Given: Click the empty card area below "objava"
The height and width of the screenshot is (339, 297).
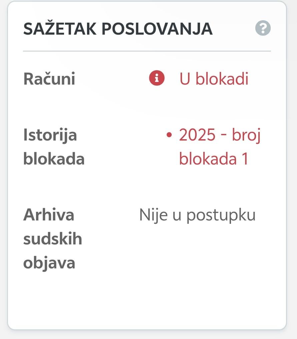Looking at the screenshot, I should click(x=147, y=300).
